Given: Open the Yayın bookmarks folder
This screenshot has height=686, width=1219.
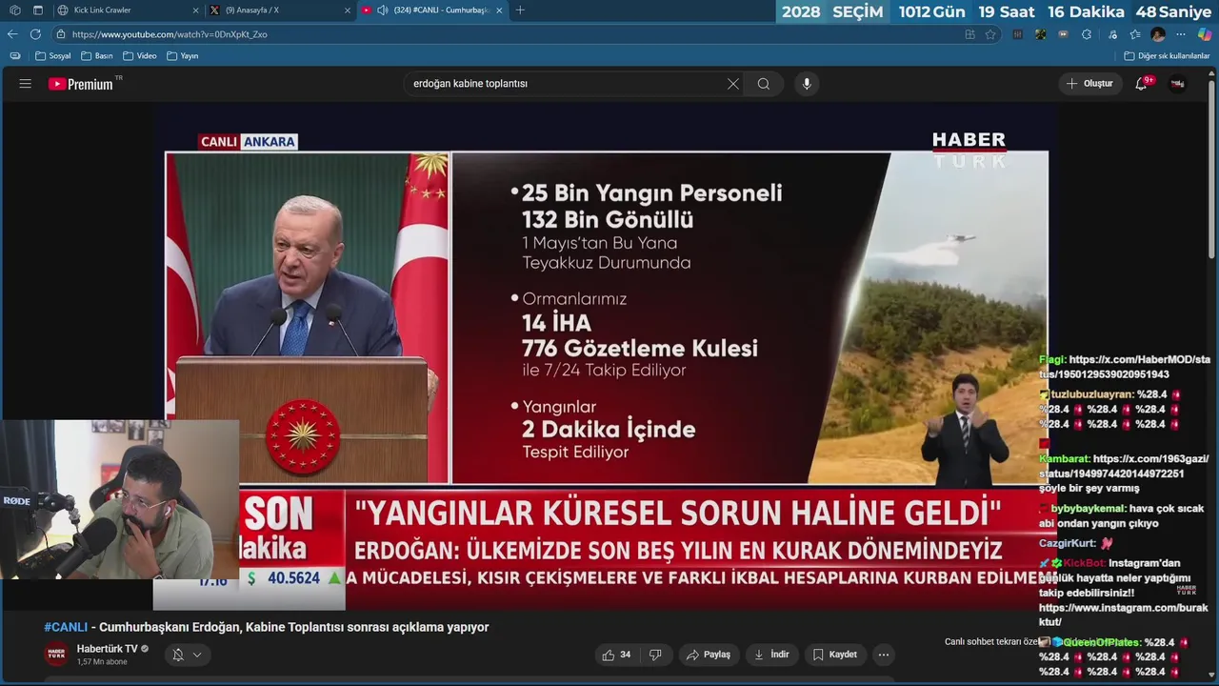Looking at the screenshot, I should click(182, 56).
